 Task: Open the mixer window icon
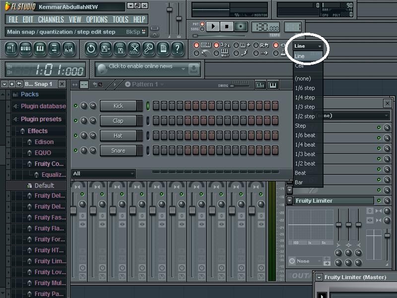tap(68, 48)
